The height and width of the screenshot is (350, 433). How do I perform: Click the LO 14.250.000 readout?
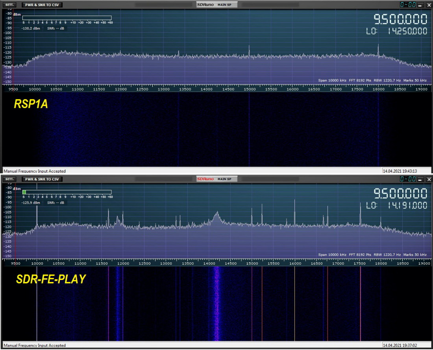point(397,31)
